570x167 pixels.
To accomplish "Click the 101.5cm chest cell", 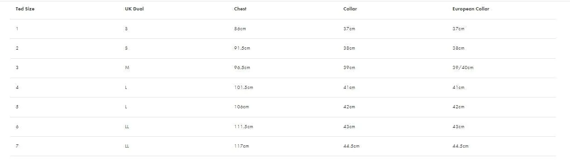I will (243, 88).
